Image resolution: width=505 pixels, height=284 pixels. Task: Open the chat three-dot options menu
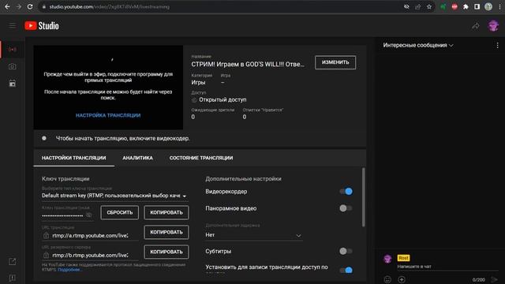[497, 46]
